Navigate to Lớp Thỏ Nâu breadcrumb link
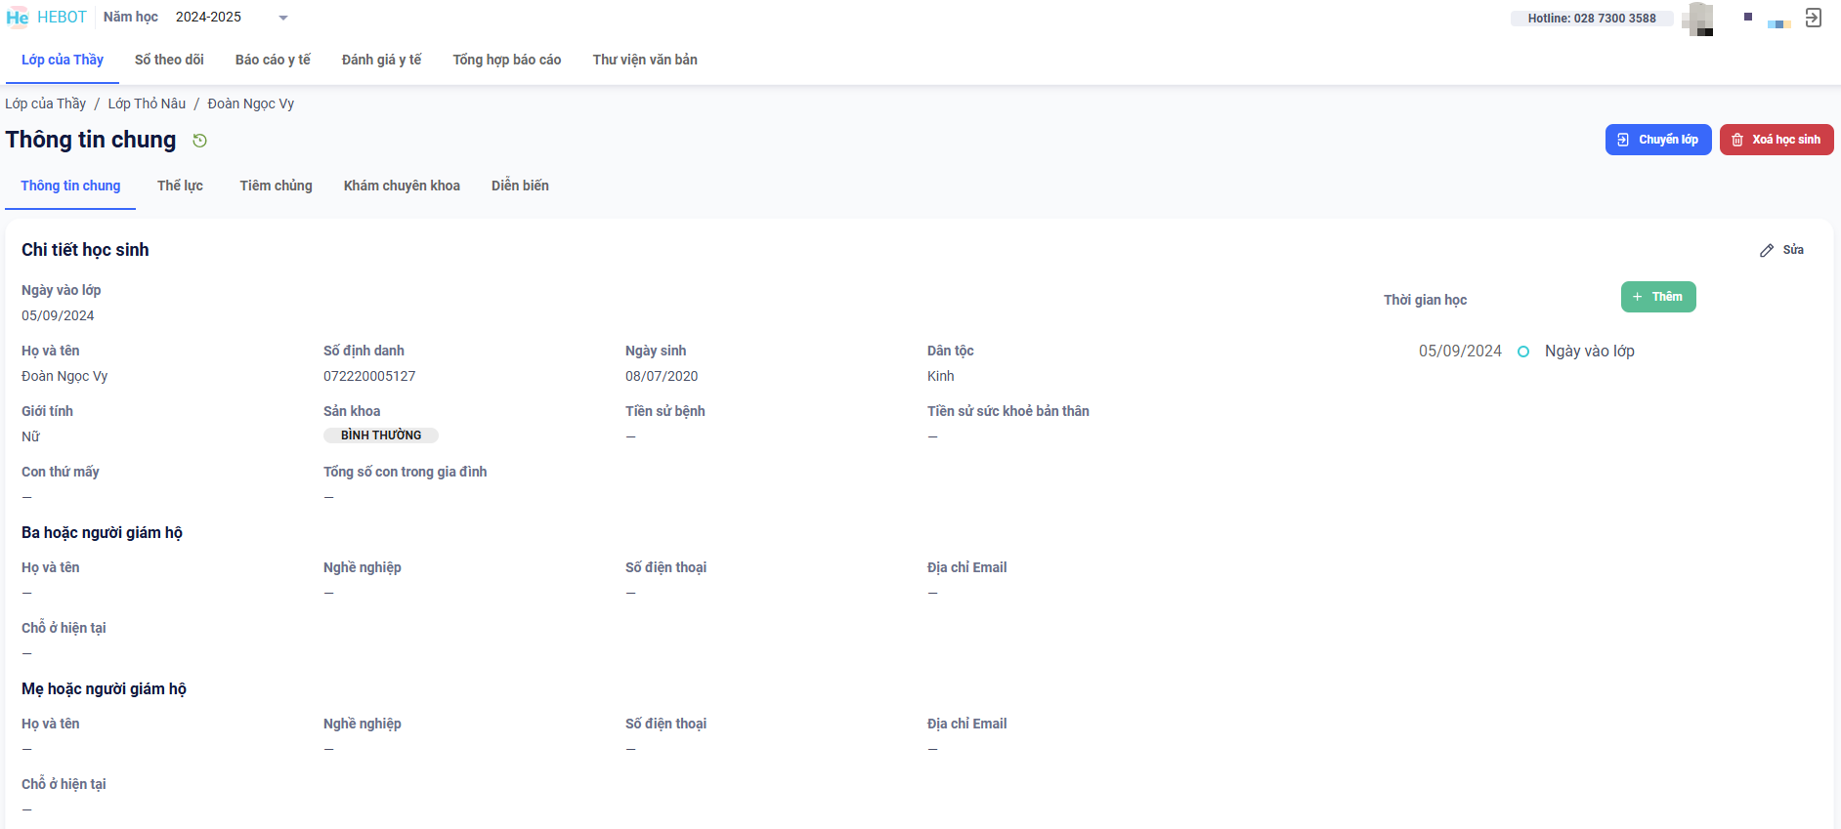This screenshot has height=829, width=1841. pyautogui.click(x=147, y=104)
